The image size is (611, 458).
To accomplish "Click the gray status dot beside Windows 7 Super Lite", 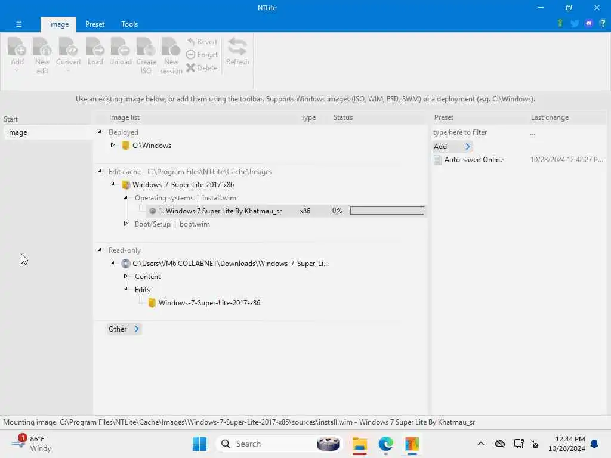I will (x=152, y=211).
